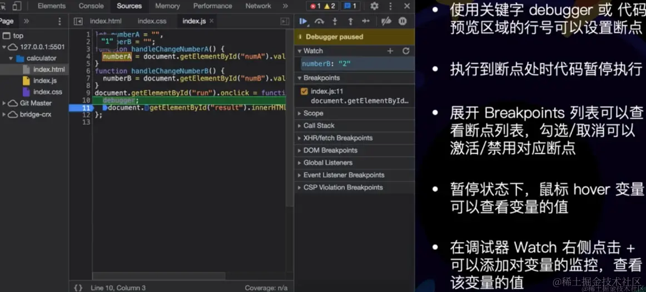
Task: Open the index.html editor tab
Action: point(106,22)
